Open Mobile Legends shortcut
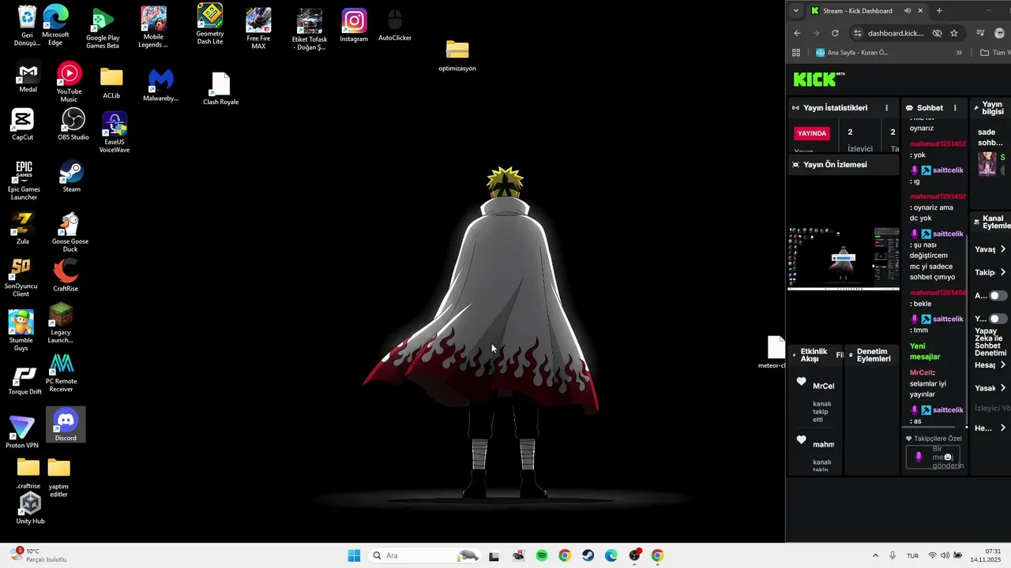The width and height of the screenshot is (1011, 568). click(x=153, y=27)
